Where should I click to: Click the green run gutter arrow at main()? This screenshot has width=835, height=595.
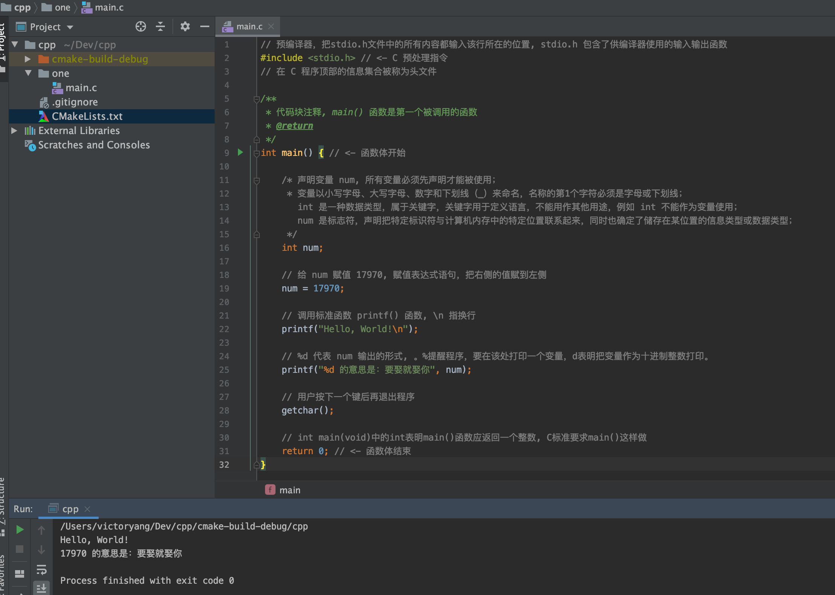pos(240,153)
